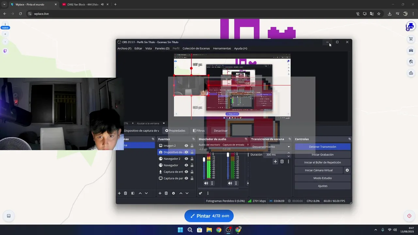This screenshot has height=235, width=418.
Task: Click Iniciar el Búfer de Repetición
Action: point(323,163)
